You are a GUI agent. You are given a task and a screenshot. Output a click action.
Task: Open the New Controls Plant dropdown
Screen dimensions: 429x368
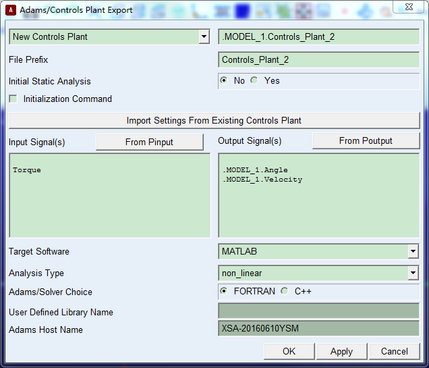click(x=204, y=37)
